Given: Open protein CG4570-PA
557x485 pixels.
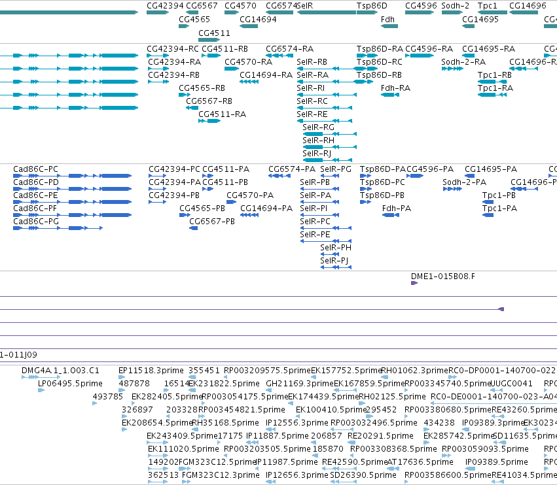Looking at the screenshot, I should [x=250, y=195].
